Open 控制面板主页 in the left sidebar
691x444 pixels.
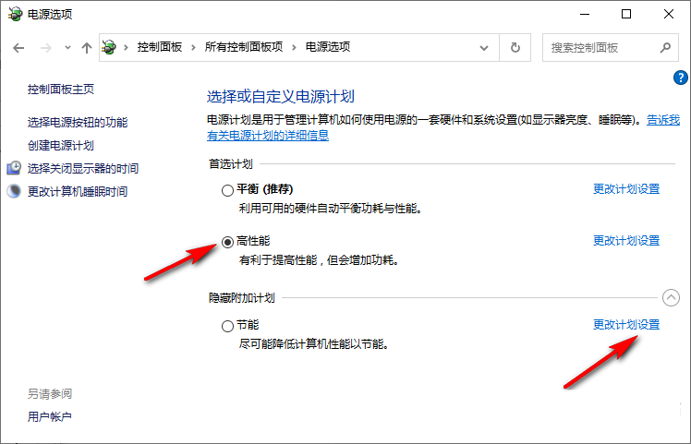point(61,90)
